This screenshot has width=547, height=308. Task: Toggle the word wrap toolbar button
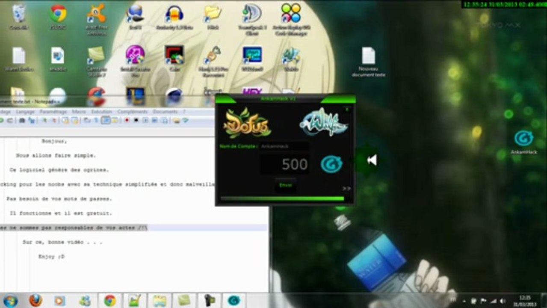coord(106,121)
